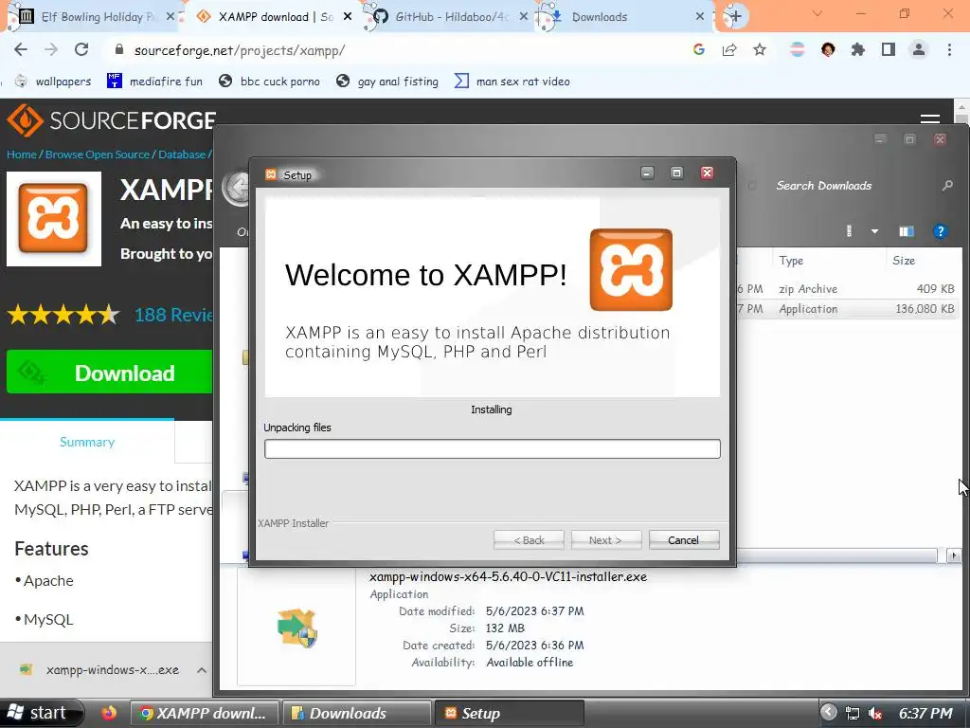The width and height of the screenshot is (970, 728).
Task: Switch to XAMPP downl... taskbar item
Action: tap(205, 713)
